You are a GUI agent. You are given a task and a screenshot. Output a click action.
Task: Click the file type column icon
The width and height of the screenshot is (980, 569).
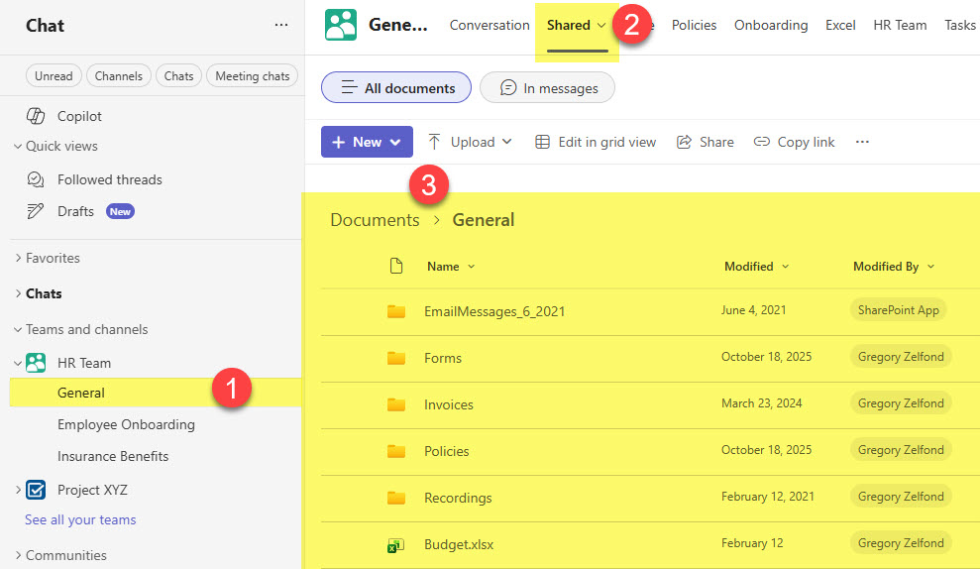(x=395, y=267)
